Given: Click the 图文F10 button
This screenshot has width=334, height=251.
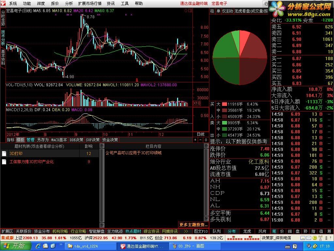Looking at the screenshot, I should (201, 231).
